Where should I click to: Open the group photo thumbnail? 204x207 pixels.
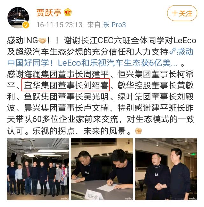(38, 169)
